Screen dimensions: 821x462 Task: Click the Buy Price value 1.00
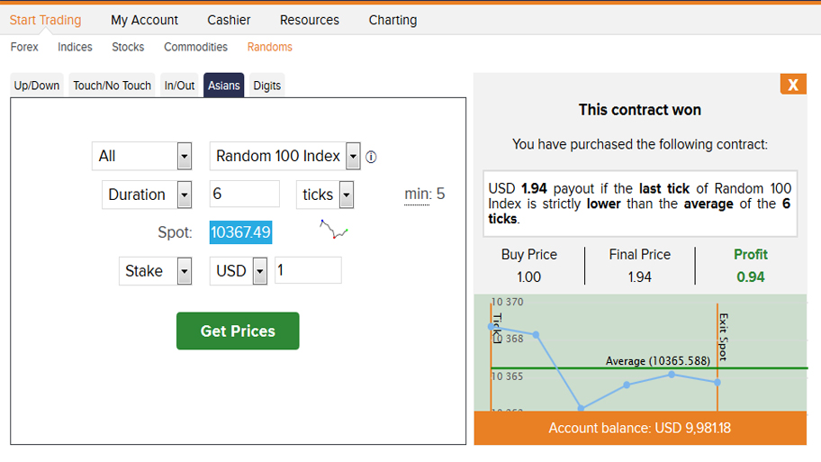528,277
